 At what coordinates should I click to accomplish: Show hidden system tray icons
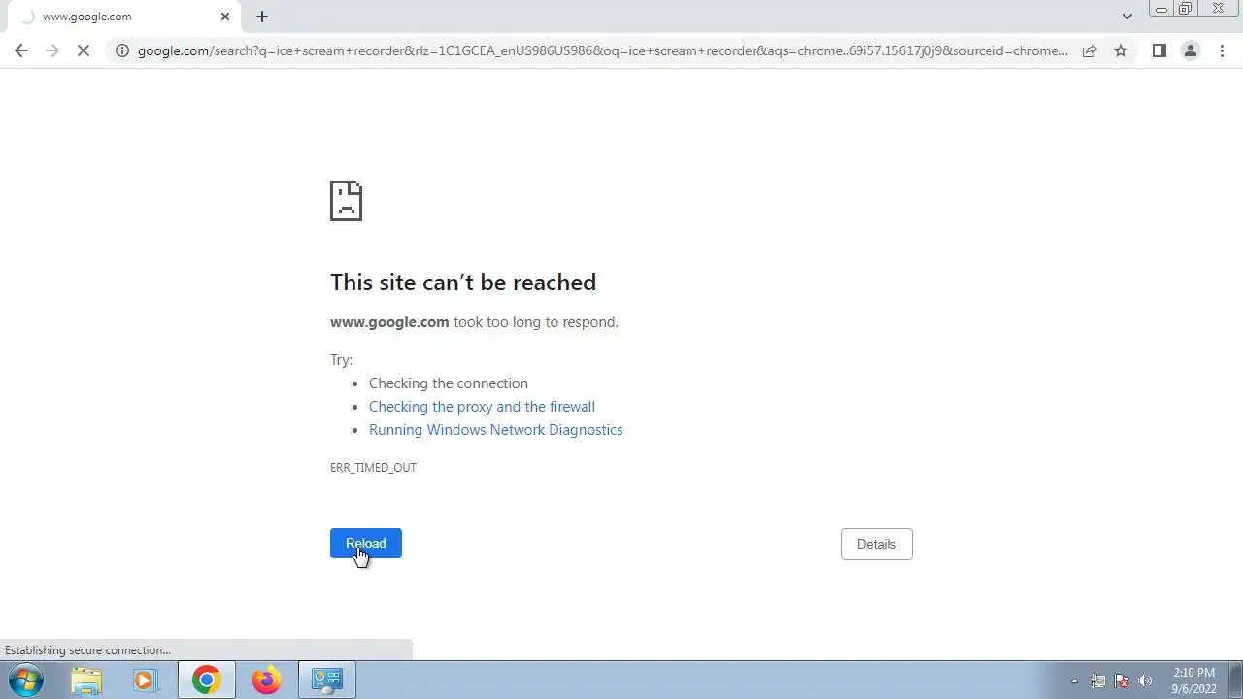[x=1074, y=681]
